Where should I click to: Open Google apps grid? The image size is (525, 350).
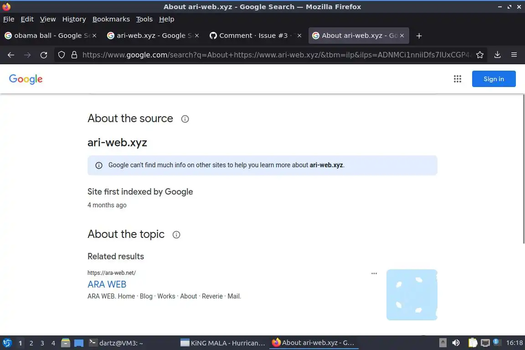(x=458, y=79)
